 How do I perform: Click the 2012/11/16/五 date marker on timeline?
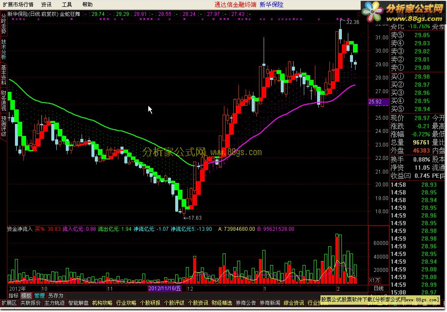pyautogui.click(x=165, y=288)
